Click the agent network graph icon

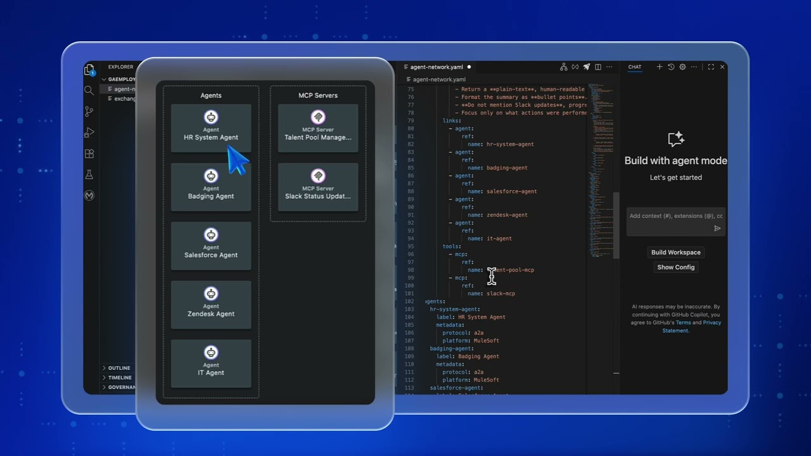(x=564, y=67)
